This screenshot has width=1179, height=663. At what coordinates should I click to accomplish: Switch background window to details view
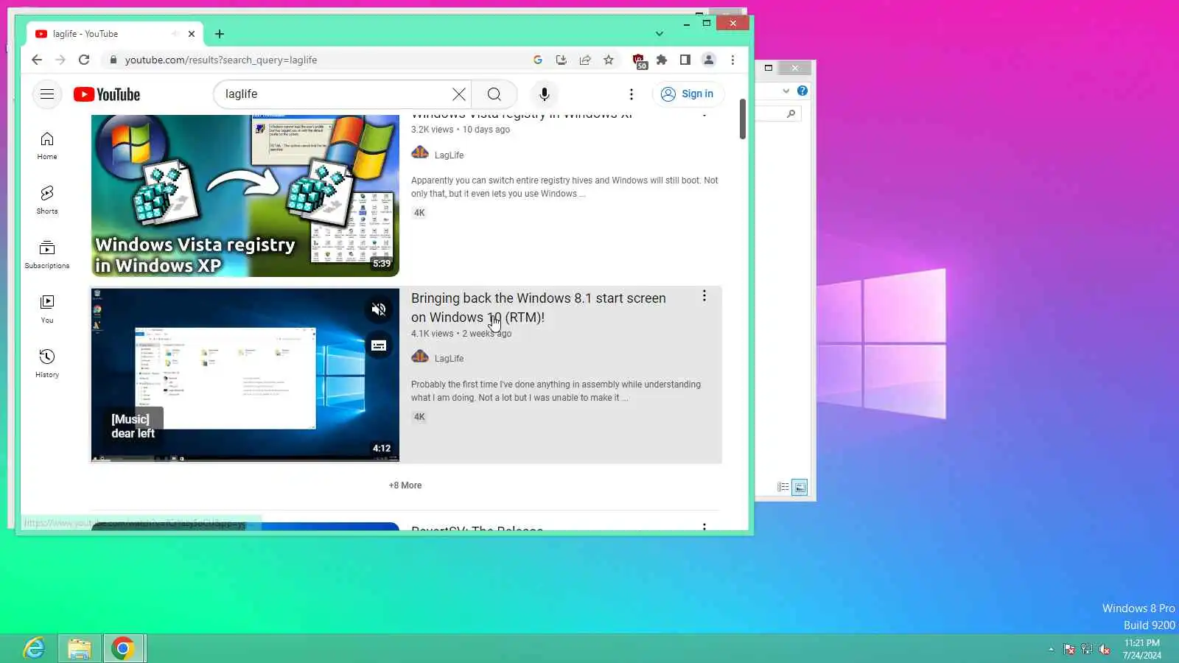(783, 487)
